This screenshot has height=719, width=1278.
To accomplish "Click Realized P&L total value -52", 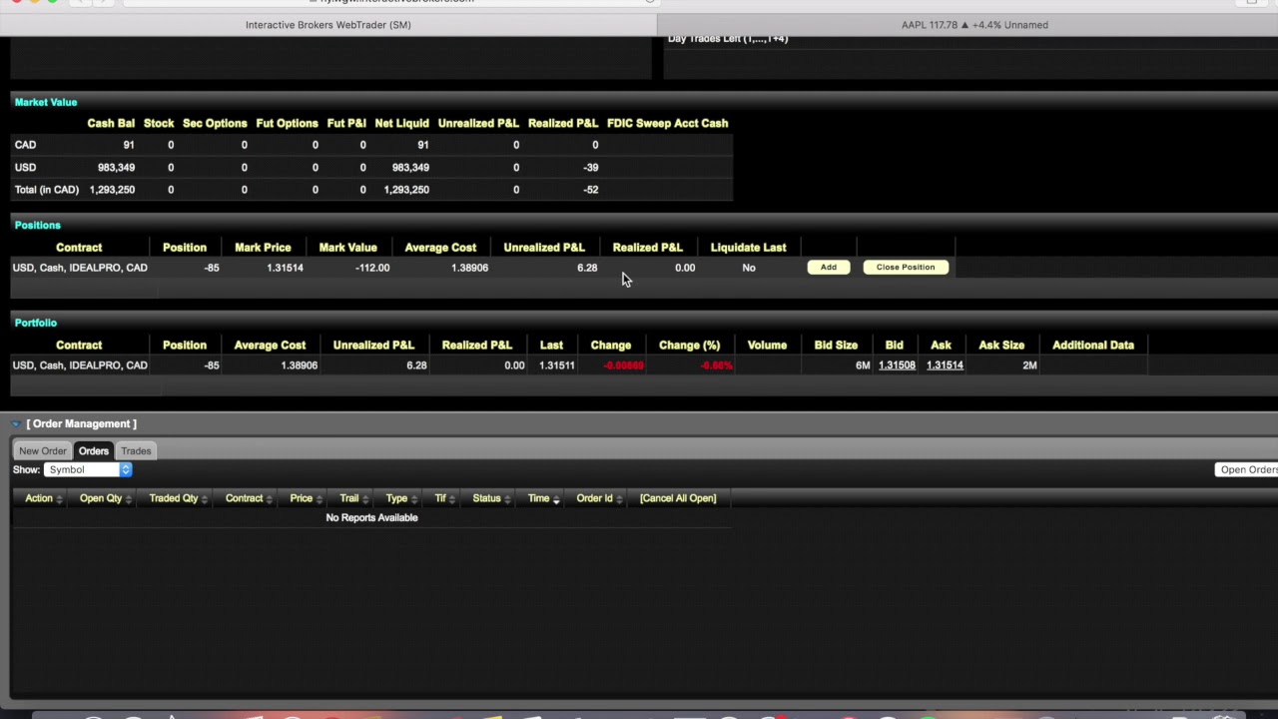I will coord(591,190).
